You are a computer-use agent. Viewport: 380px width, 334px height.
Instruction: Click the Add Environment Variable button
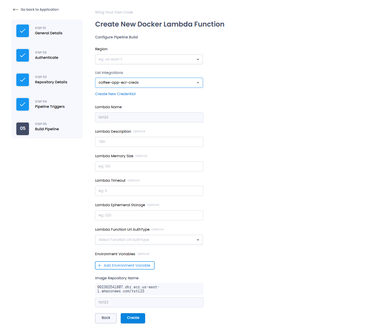(x=125, y=265)
